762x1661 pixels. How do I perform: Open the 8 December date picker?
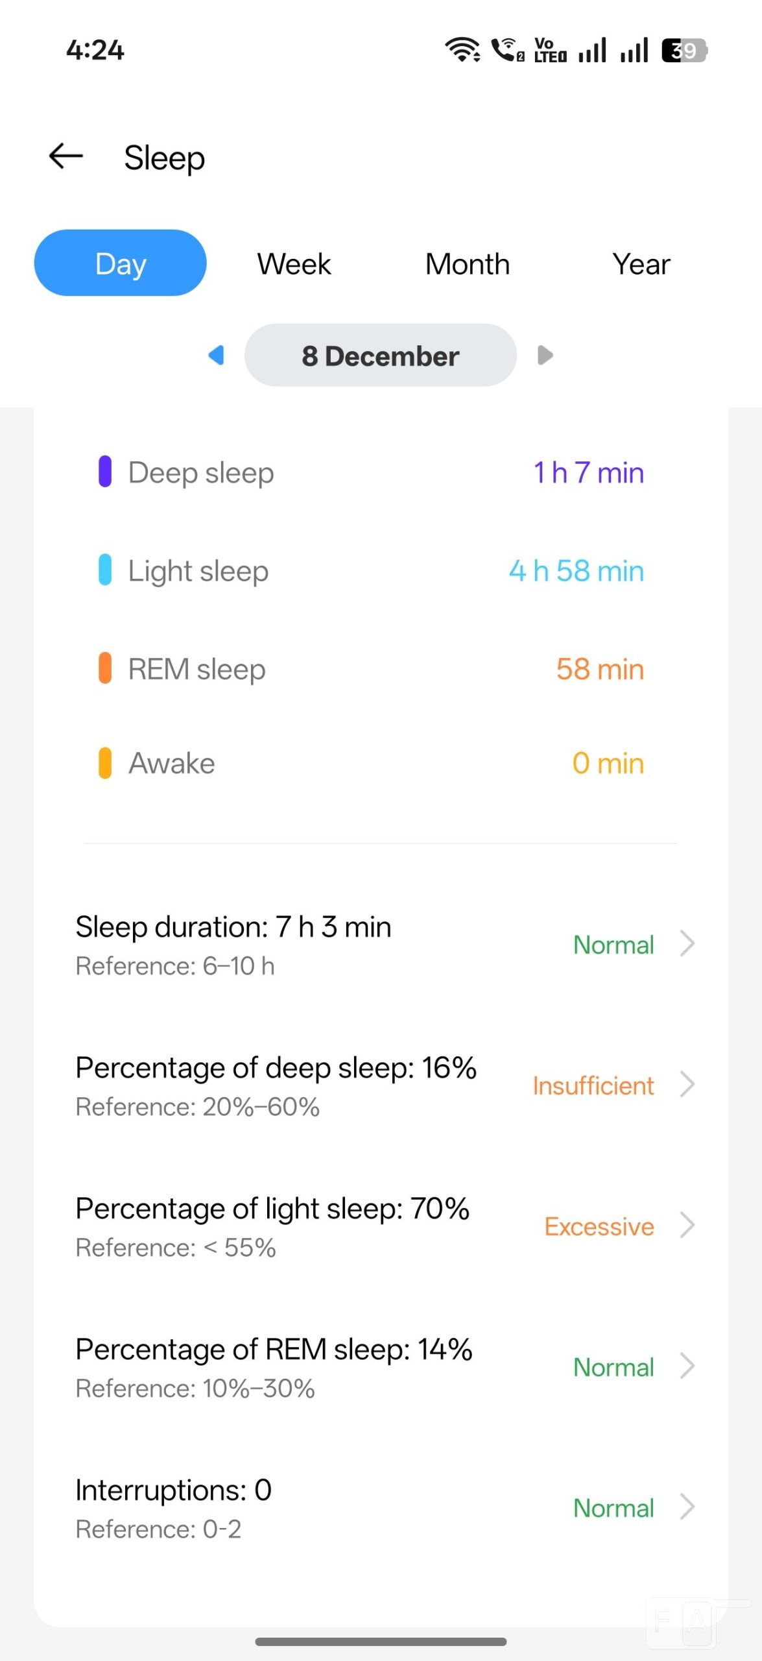click(x=381, y=356)
